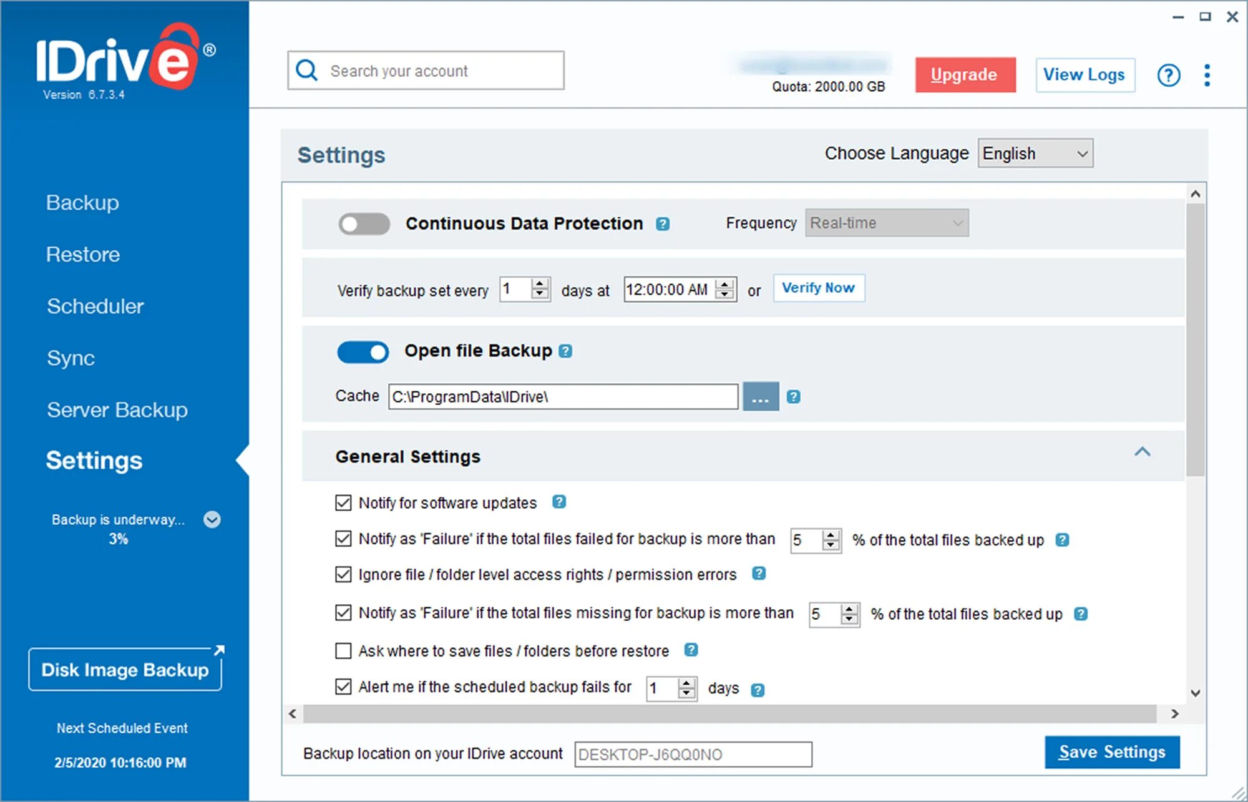
Task: Expand the backup progress status arrow
Action: pyautogui.click(x=212, y=519)
